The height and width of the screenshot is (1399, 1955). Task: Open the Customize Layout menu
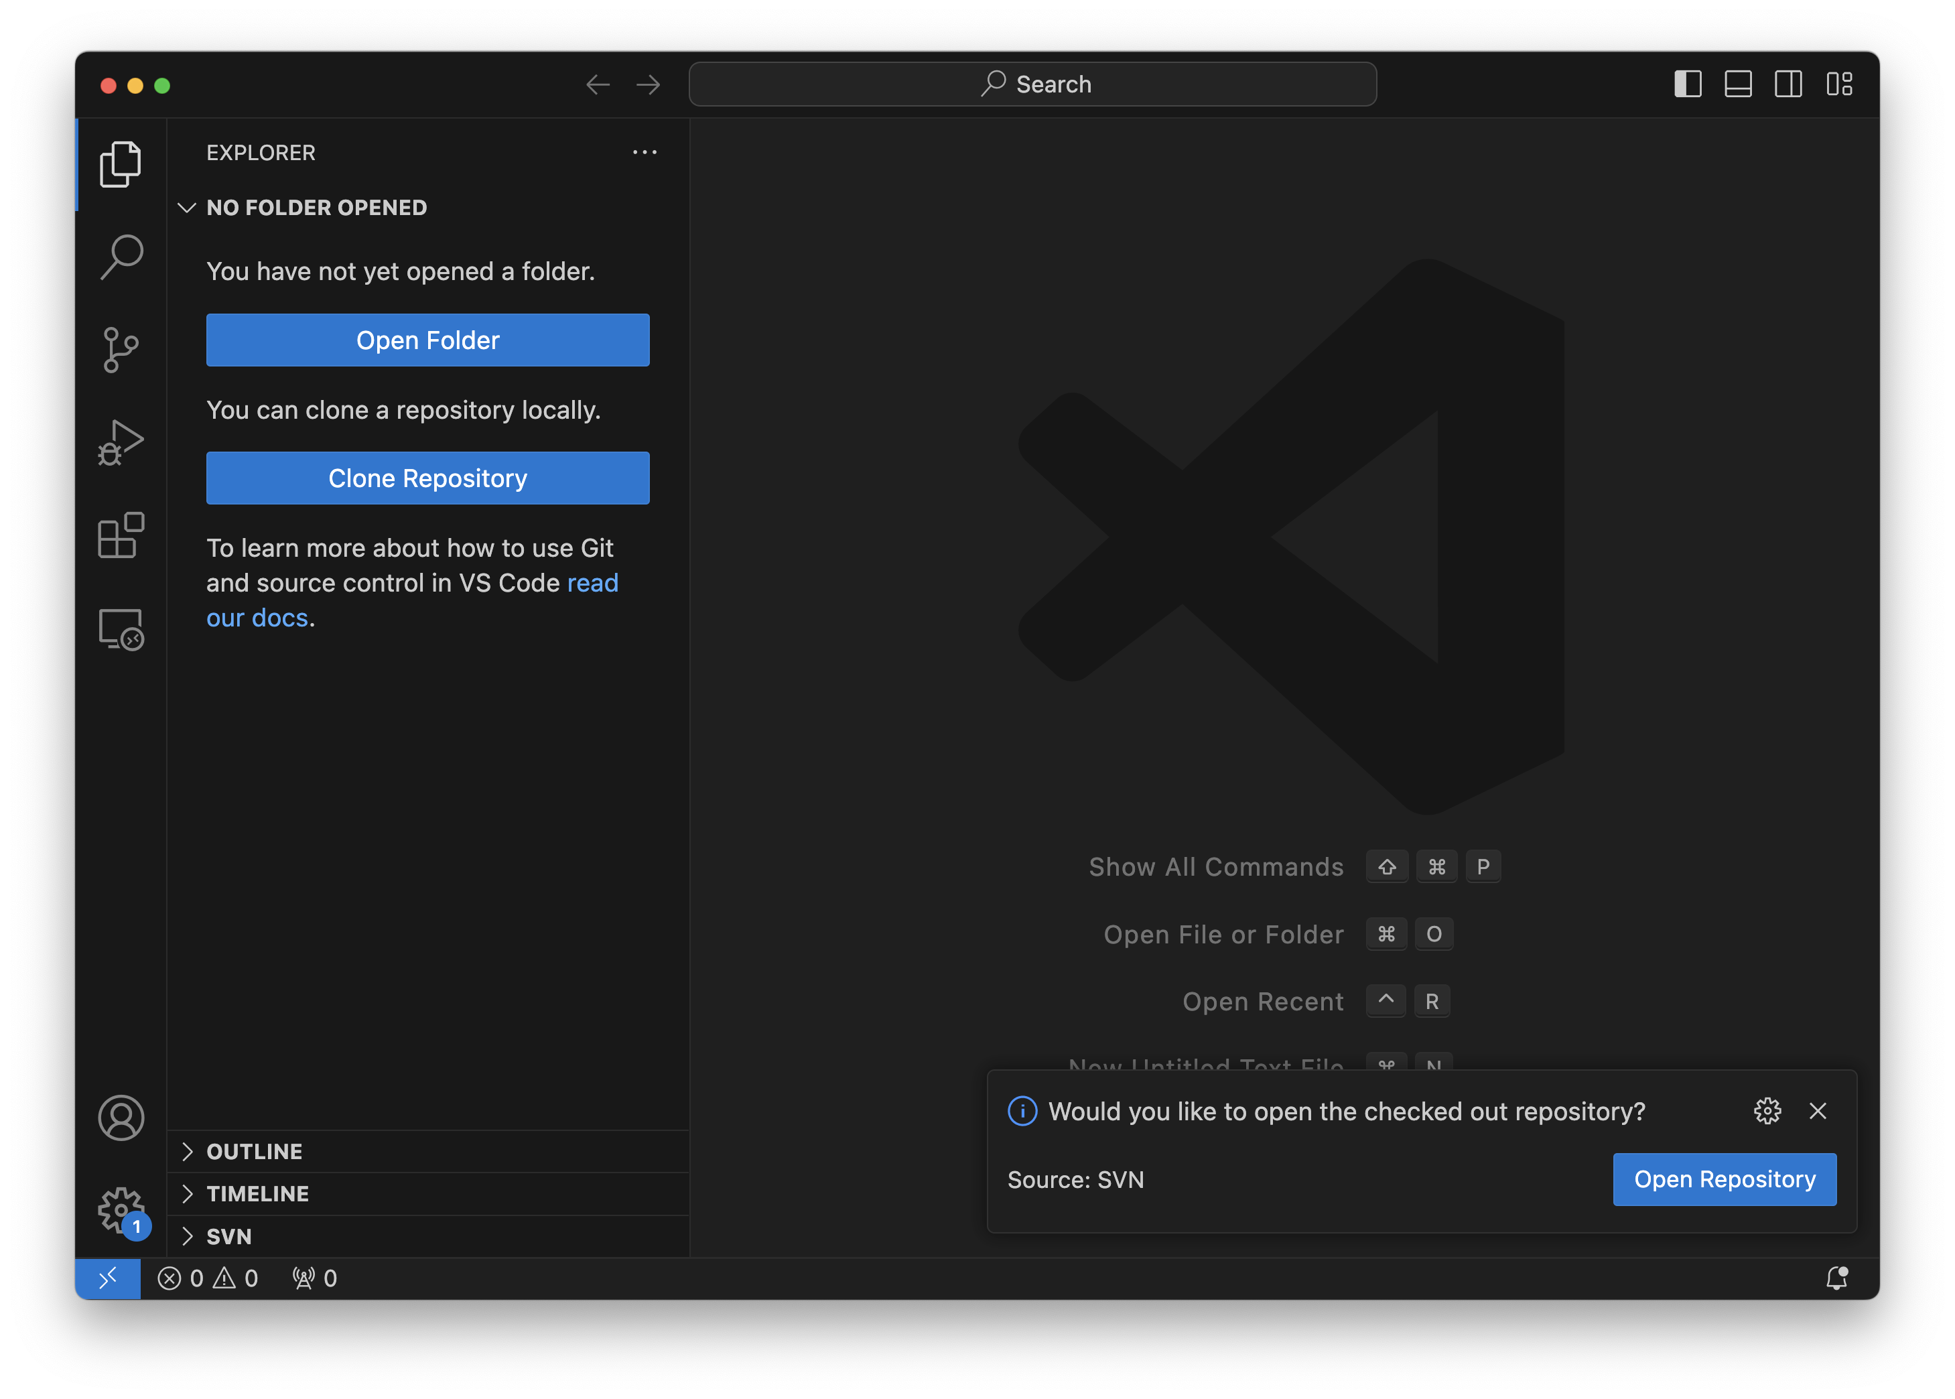[1840, 84]
